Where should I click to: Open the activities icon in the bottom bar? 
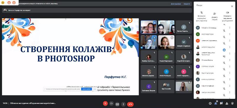(227, 103)
